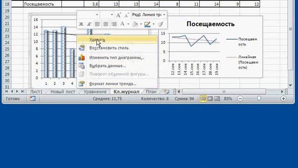The image size is (298, 168).
Task: Select 'Линейная (Посещаемость)' legend entry
Action: click(x=243, y=62)
